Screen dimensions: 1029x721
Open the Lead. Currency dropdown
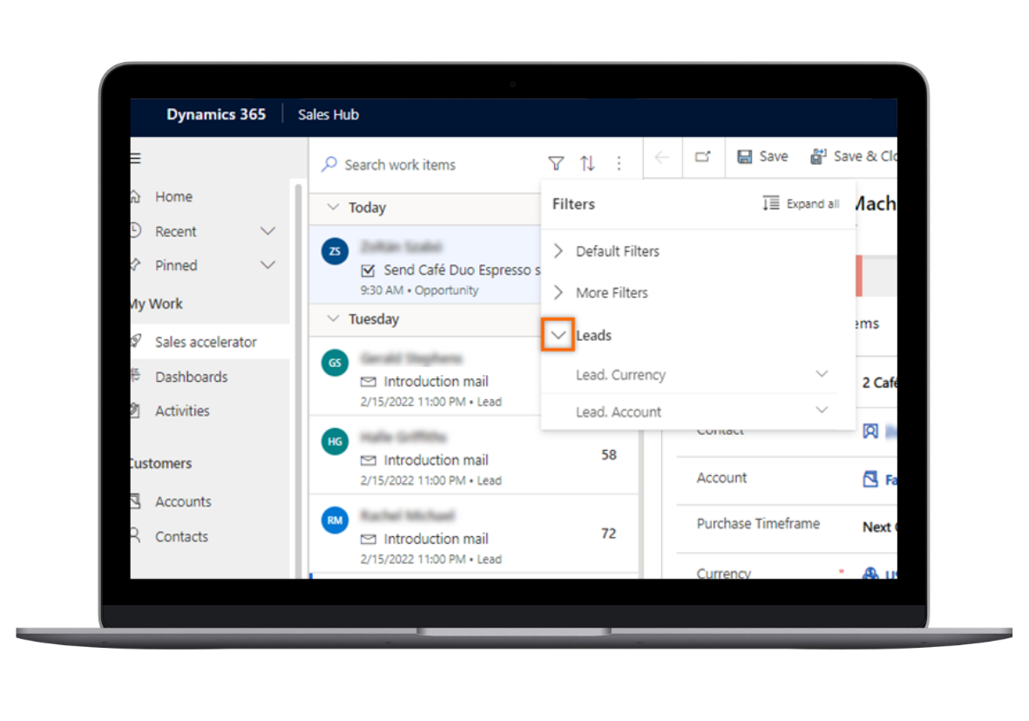[821, 375]
